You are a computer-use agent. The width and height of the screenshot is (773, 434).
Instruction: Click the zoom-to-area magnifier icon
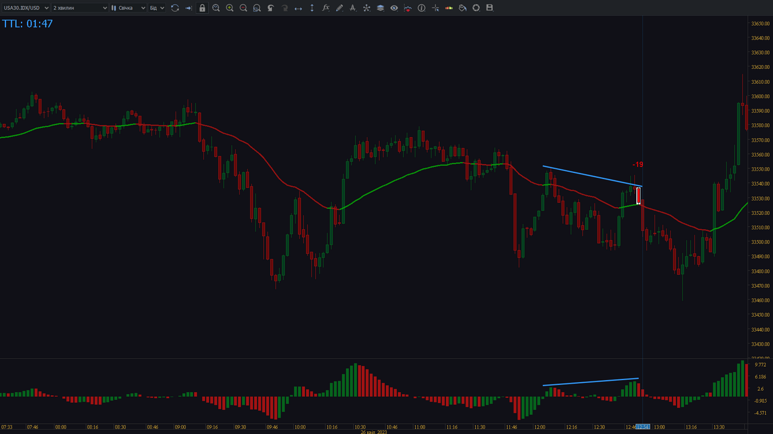257,8
